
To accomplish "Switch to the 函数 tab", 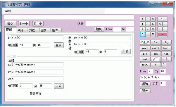I will click(45, 30).
